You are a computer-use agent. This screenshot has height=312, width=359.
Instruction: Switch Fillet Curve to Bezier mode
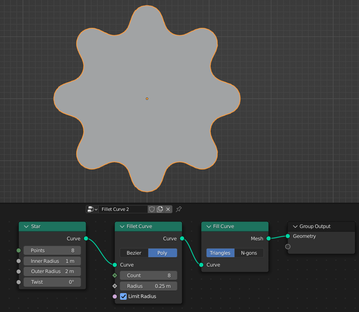[x=134, y=253]
